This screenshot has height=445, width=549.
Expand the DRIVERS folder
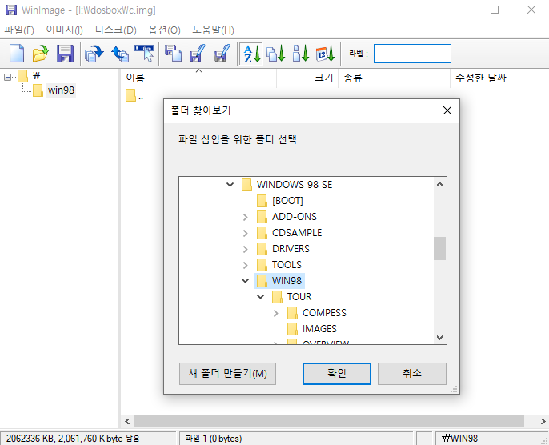tap(246, 249)
